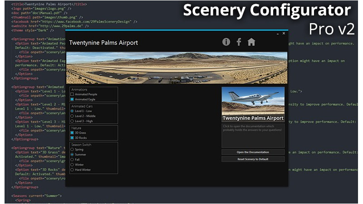Image resolution: width=363 pixels, height=204 pixels.
Task: Visit the website via the home icon
Action: pyautogui.click(x=251, y=42)
